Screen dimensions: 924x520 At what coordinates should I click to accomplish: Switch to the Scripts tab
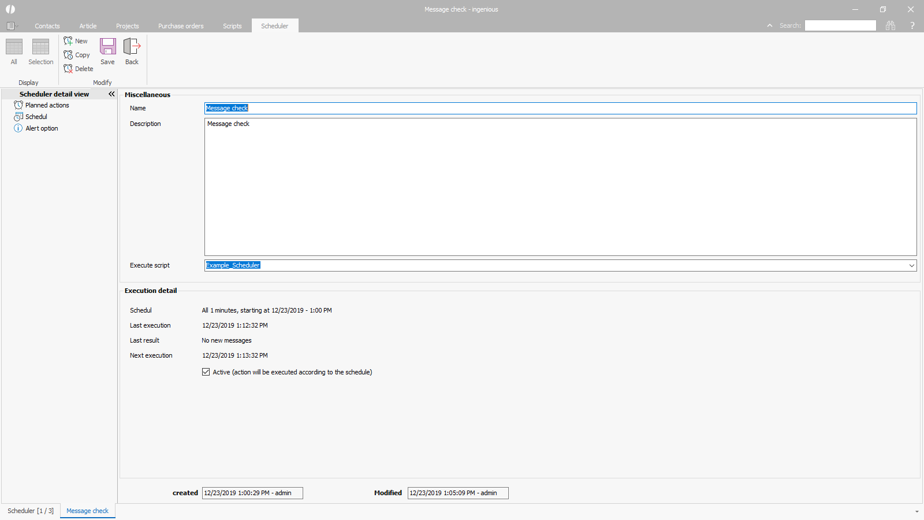pyautogui.click(x=232, y=26)
